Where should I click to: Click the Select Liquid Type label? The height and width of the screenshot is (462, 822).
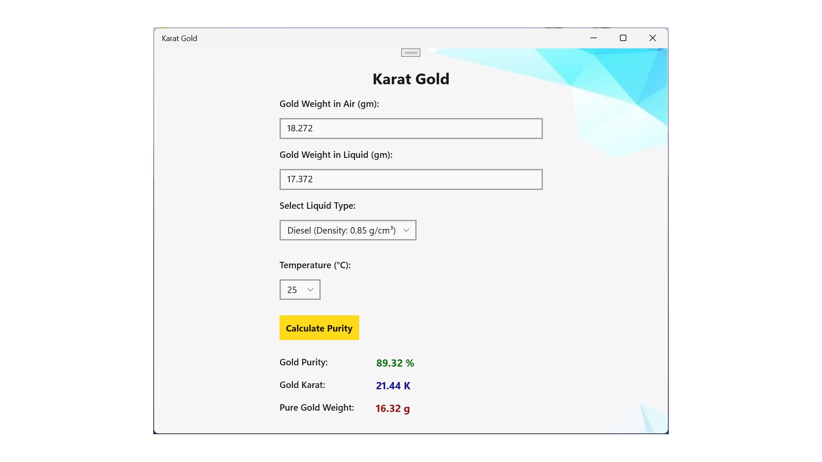[x=317, y=206]
